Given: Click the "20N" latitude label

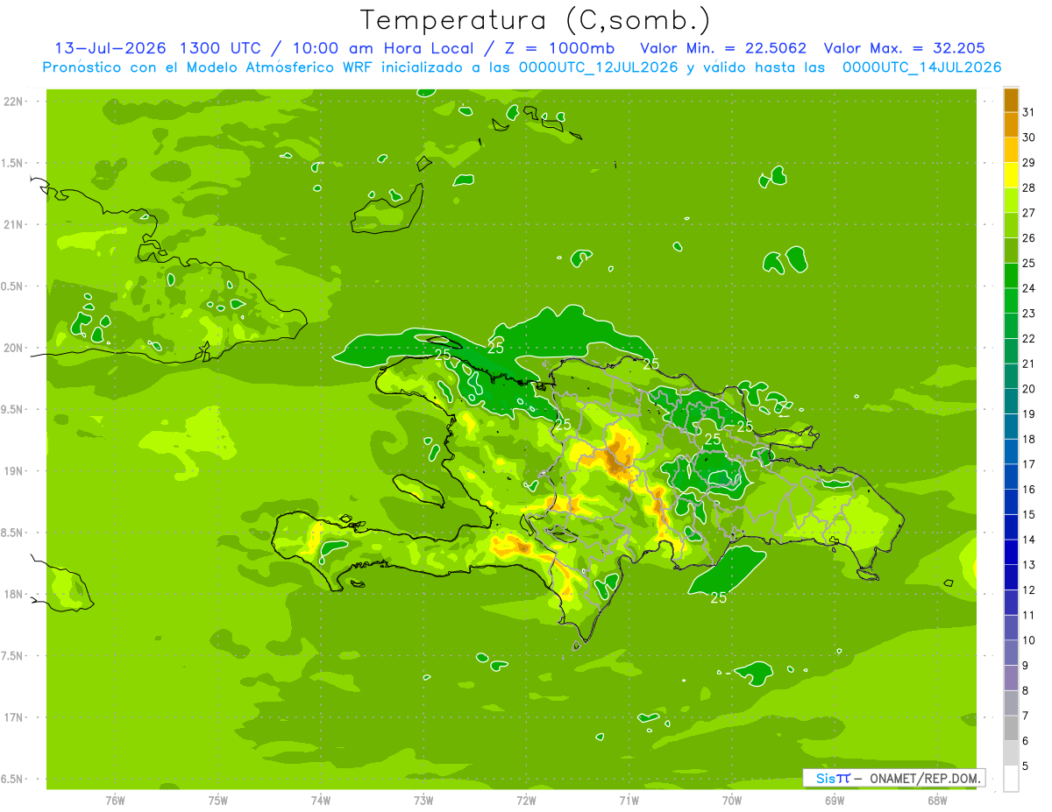Looking at the screenshot, I should pyautogui.click(x=14, y=348).
